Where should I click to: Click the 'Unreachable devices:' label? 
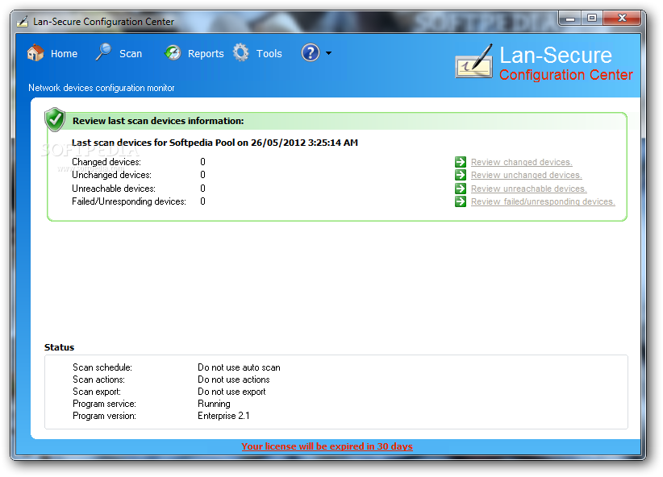click(114, 189)
